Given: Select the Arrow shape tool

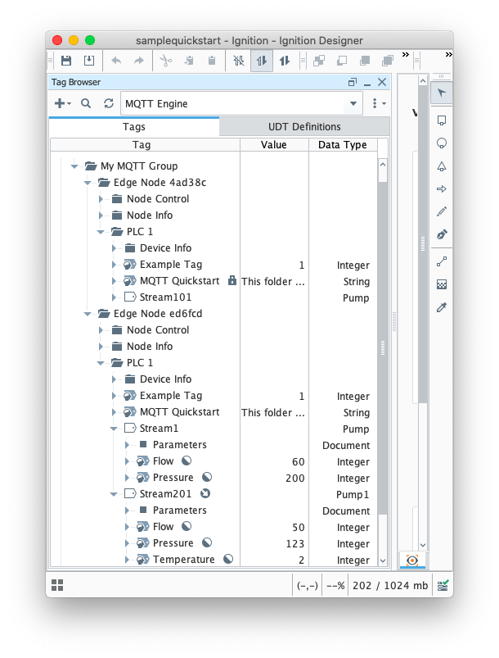Looking at the screenshot, I should (x=442, y=188).
